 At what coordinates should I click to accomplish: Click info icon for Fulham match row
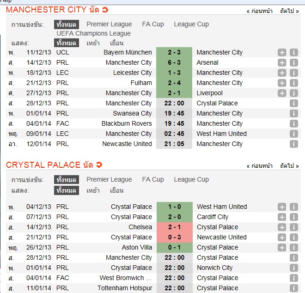tap(293, 83)
